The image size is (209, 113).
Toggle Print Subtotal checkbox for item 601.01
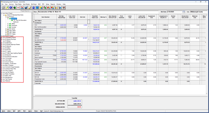(121, 73)
